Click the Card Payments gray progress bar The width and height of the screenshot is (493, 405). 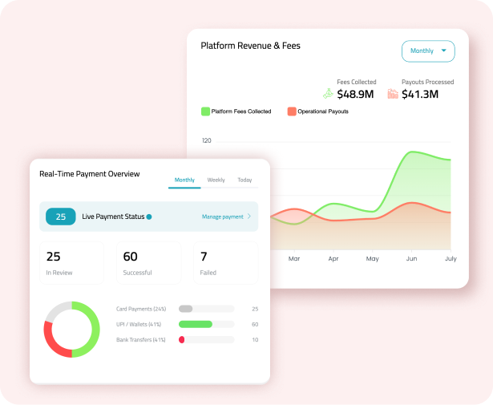click(x=186, y=309)
